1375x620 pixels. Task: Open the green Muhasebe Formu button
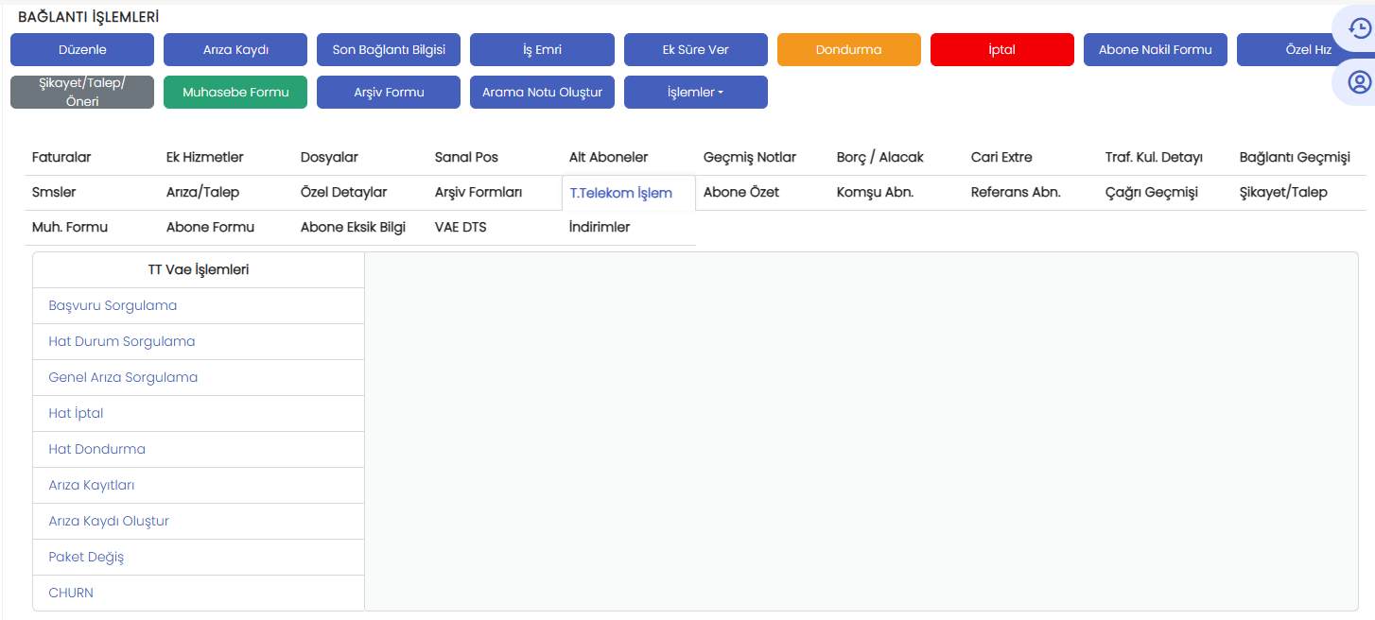pyautogui.click(x=235, y=93)
